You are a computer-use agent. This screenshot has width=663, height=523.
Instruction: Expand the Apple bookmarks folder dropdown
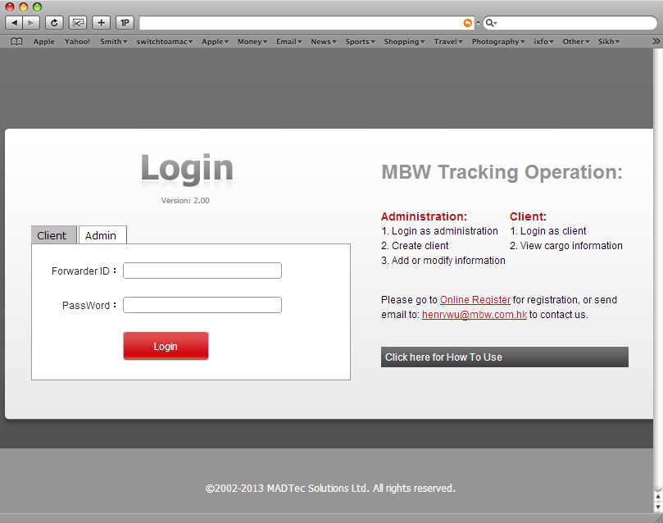coord(216,42)
